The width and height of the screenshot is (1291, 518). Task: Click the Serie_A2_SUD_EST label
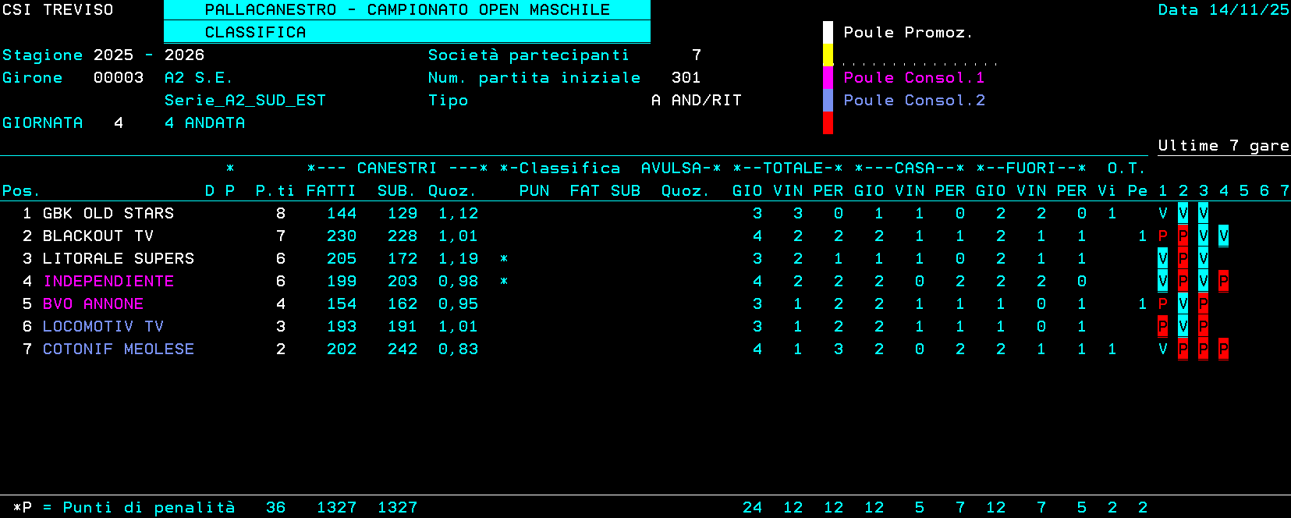[245, 101]
